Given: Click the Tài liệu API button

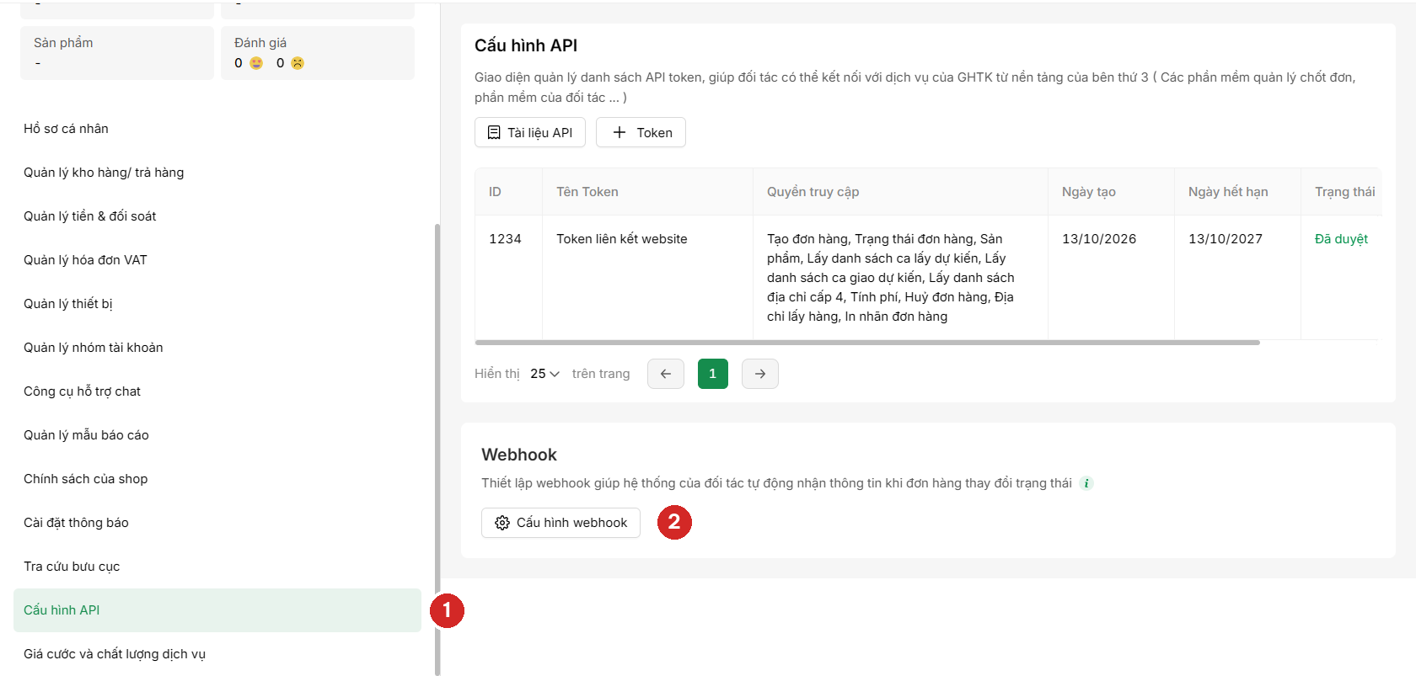Looking at the screenshot, I should [x=530, y=132].
